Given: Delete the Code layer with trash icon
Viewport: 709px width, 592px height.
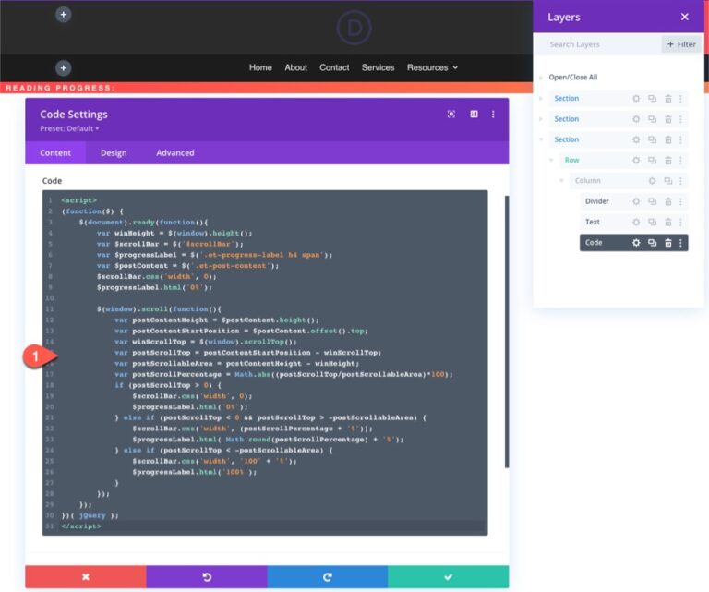Looking at the screenshot, I should click(667, 243).
